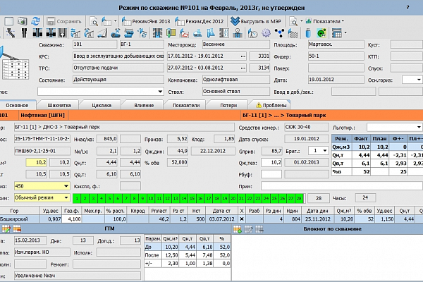Click the yellow 10,2 input field
Viewport: 423px width, 282px height.
coord(37,162)
